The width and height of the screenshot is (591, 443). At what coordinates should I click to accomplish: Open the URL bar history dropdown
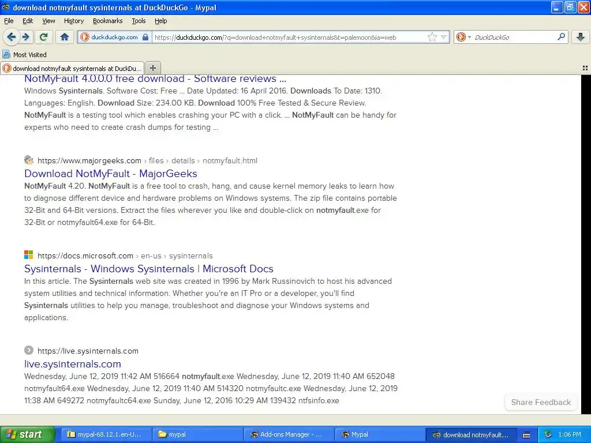click(x=444, y=37)
